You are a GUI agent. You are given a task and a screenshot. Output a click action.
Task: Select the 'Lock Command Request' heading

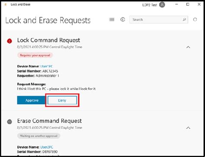tap(48, 40)
